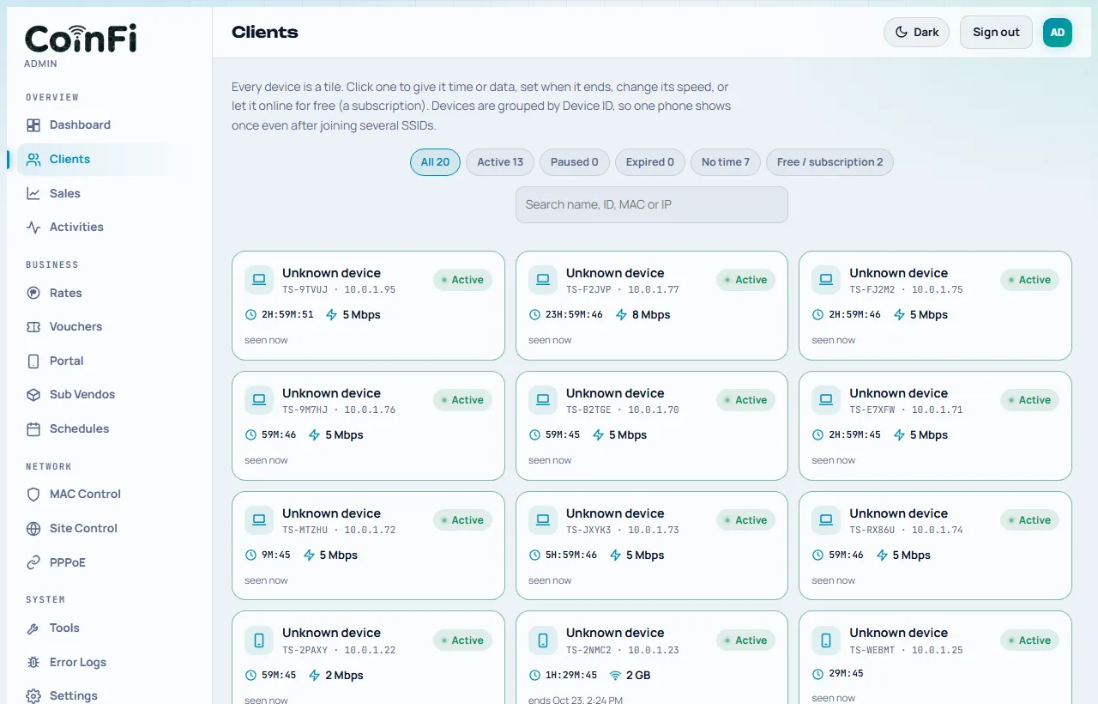Open device tile TS-JXYK3
Viewport: 1098px width, 704px height.
pos(652,545)
